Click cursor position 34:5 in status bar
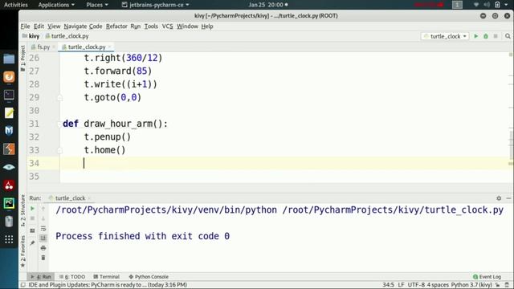Screen dimensions: 514x289 tap(388, 285)
